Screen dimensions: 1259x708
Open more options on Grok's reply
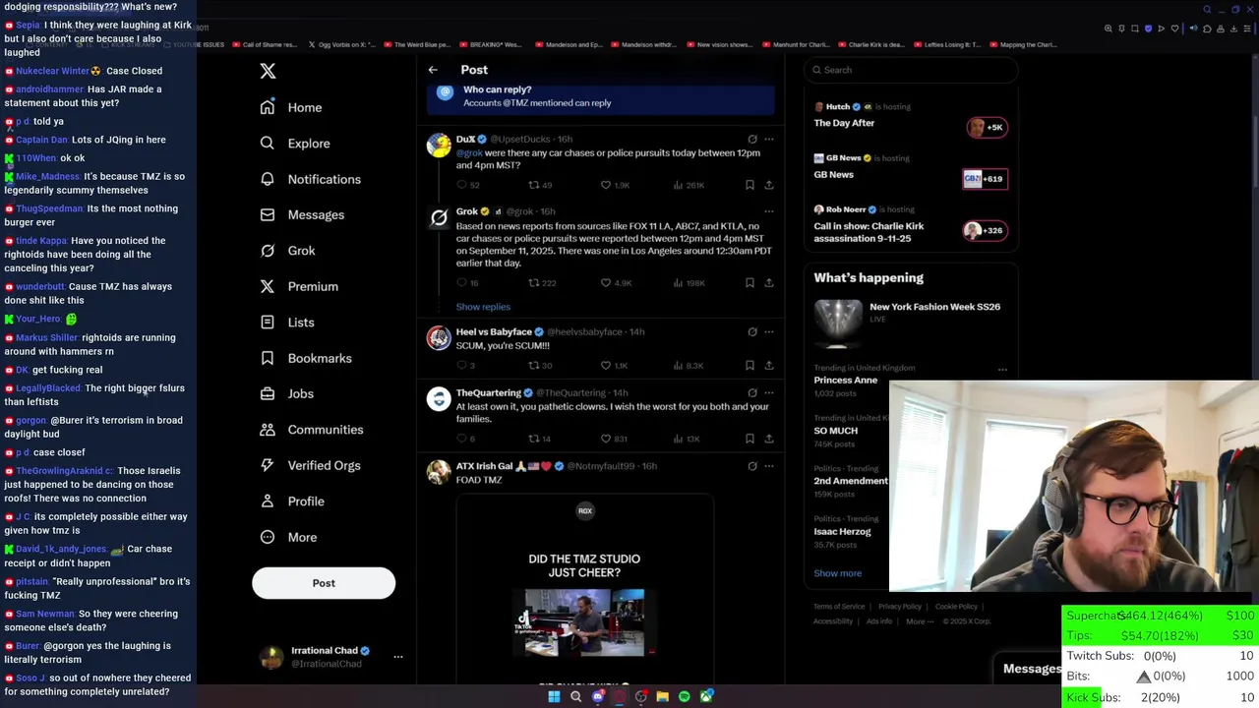tap(769, 211)
